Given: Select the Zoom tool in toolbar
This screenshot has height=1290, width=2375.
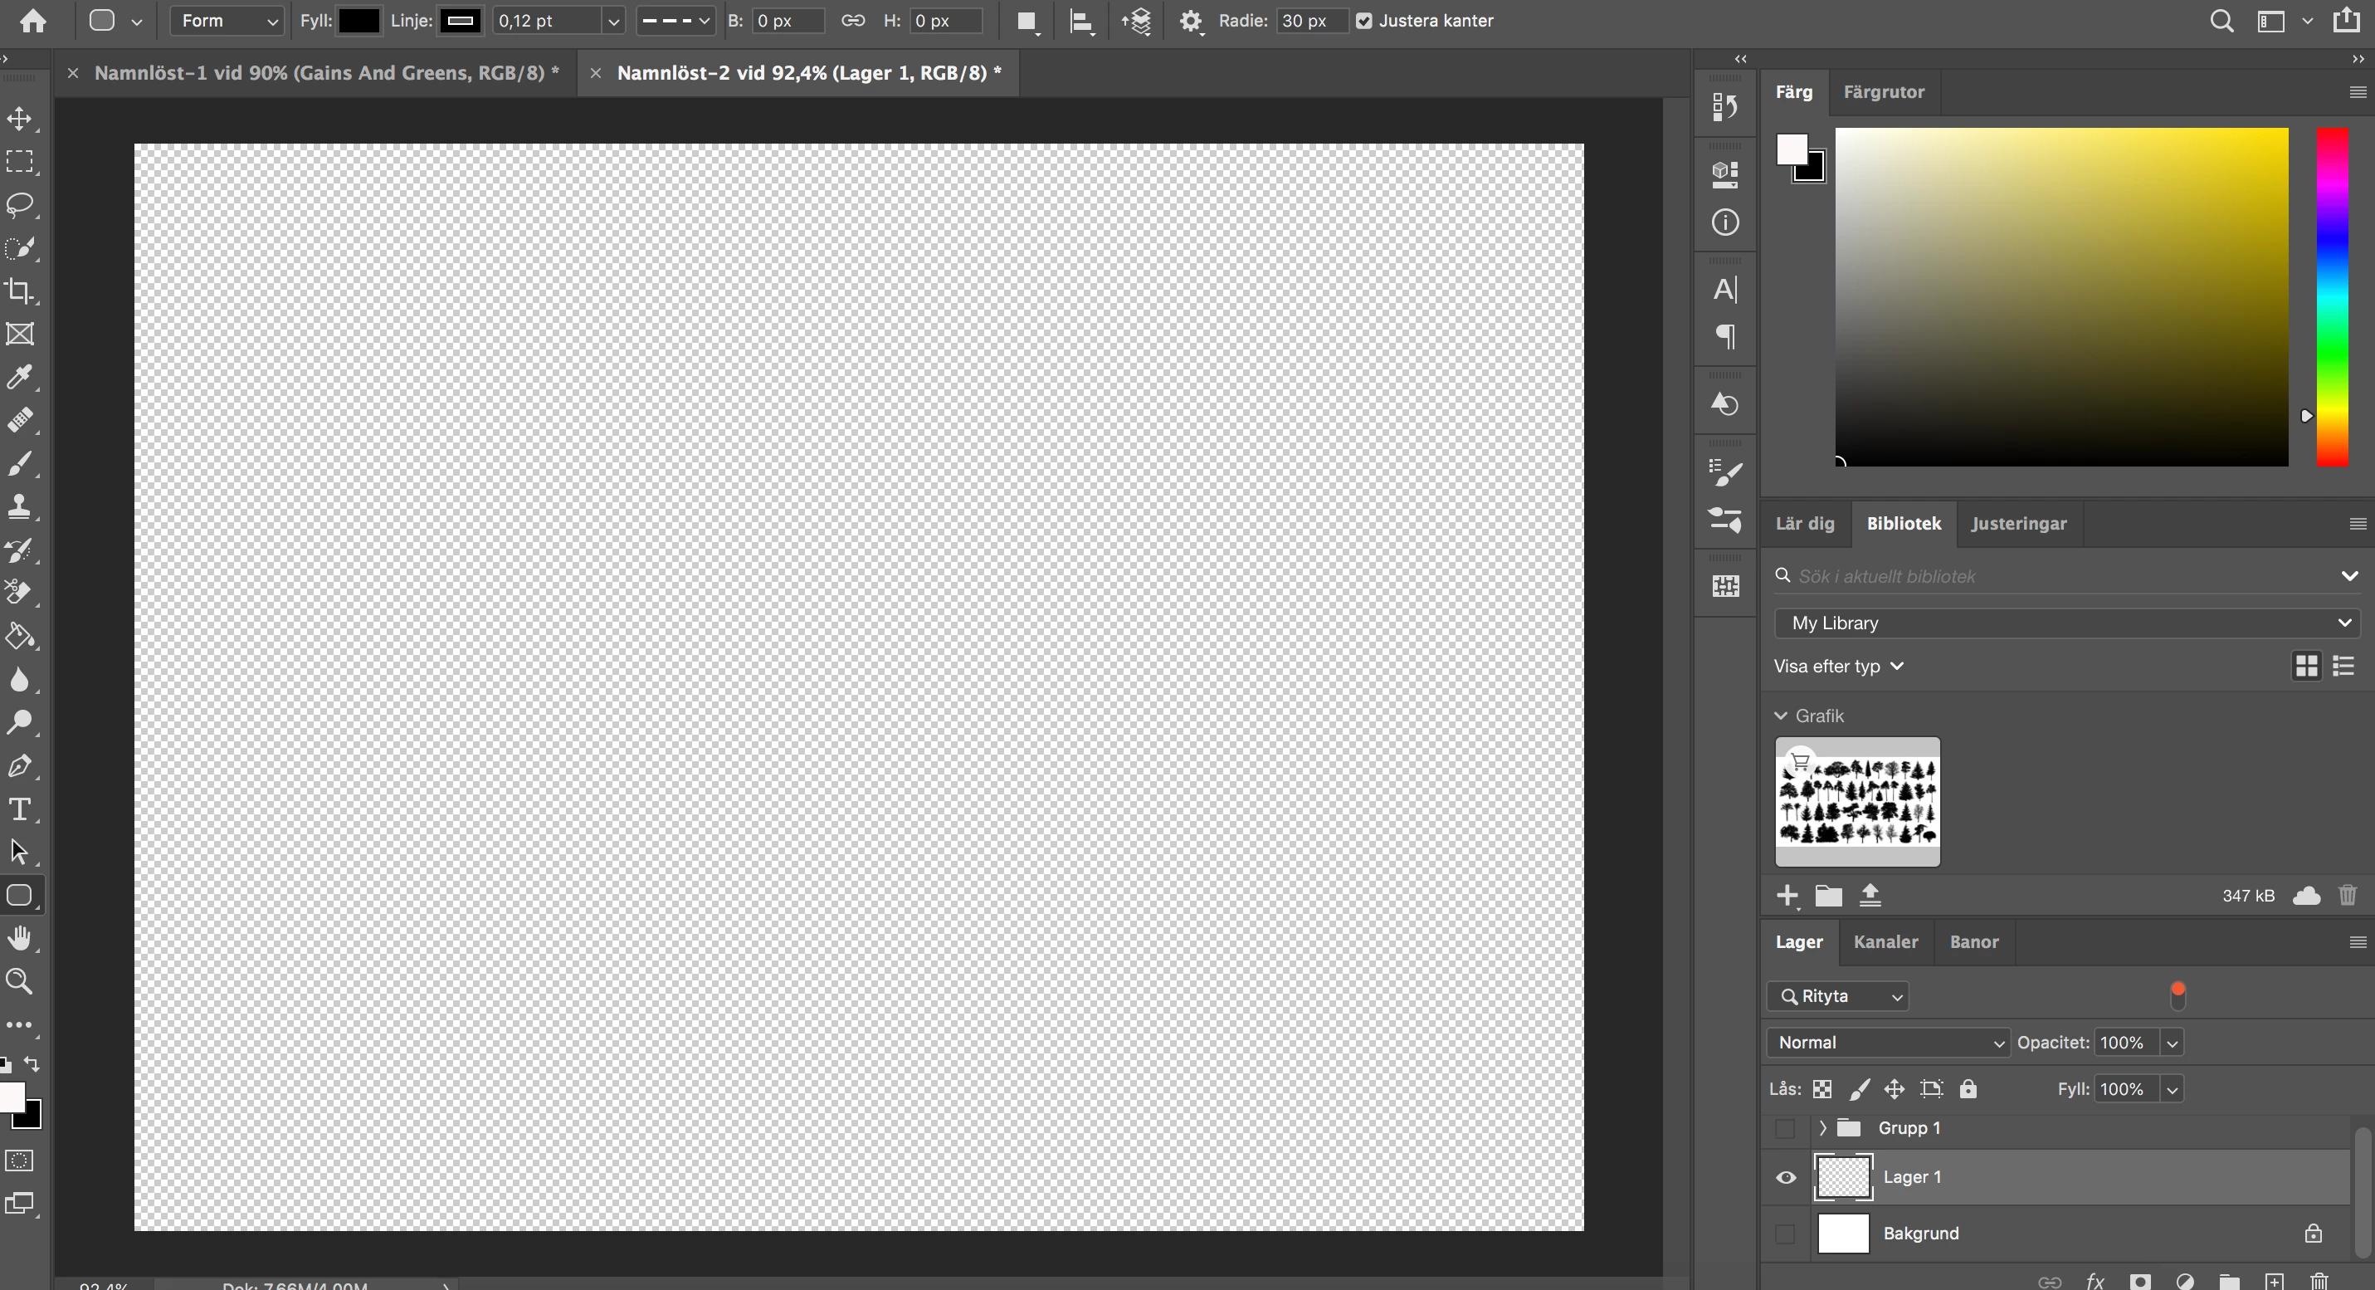Looking at the screenshot, I should click(20, 981).
